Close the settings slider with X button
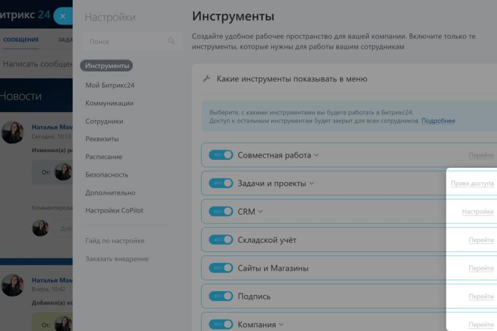 pyautogui.click(x=62, y=16)
